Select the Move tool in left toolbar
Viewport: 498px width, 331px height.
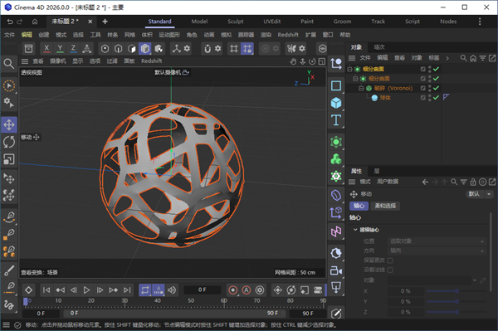9,124
